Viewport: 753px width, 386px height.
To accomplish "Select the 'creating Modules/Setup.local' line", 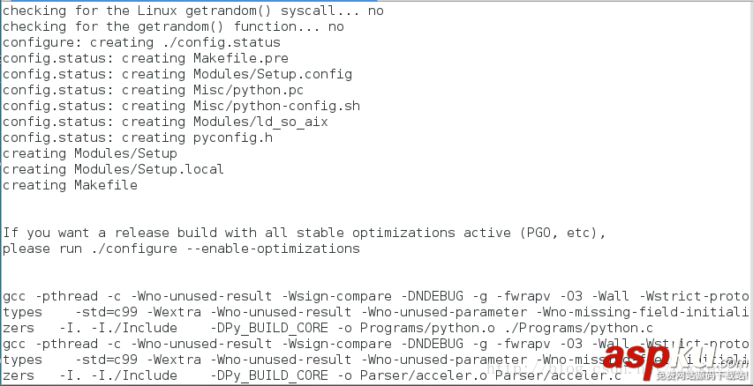I will 113,169.
